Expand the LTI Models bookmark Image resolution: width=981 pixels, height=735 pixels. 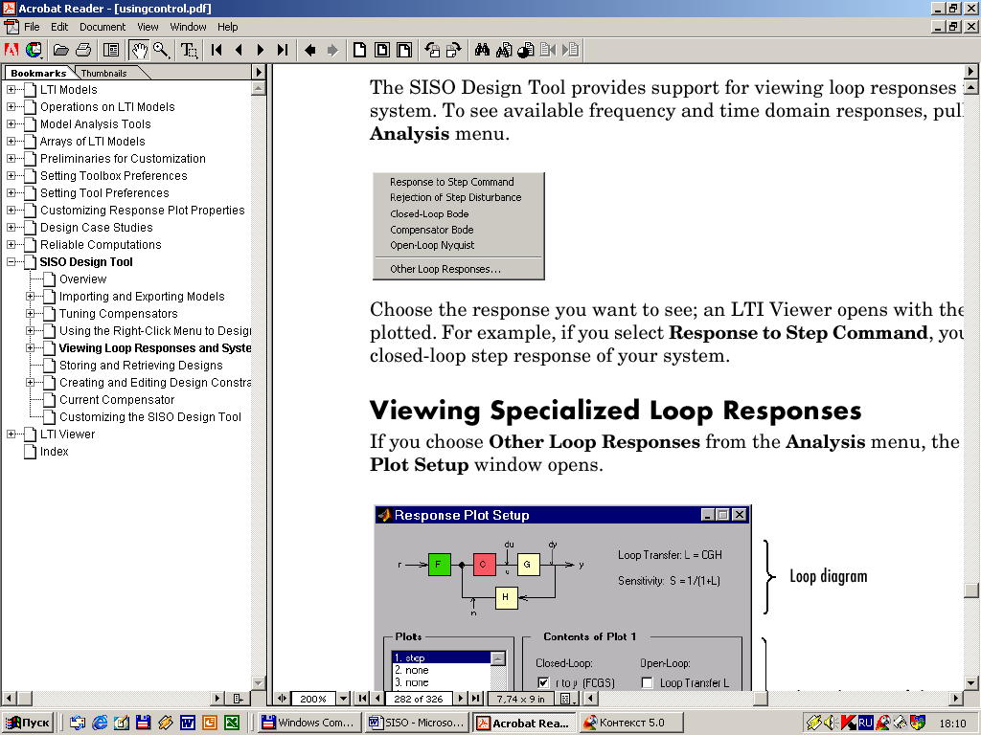click(x=11, y=89)
